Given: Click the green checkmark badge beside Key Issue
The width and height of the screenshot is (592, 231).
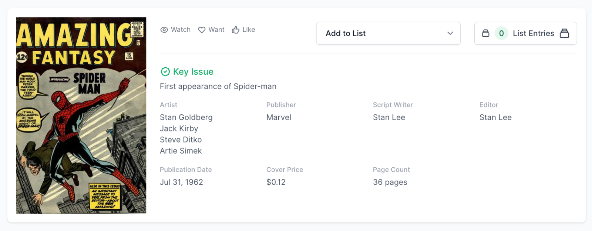Looking at the screenshot, I should click(x=164, y=71).
